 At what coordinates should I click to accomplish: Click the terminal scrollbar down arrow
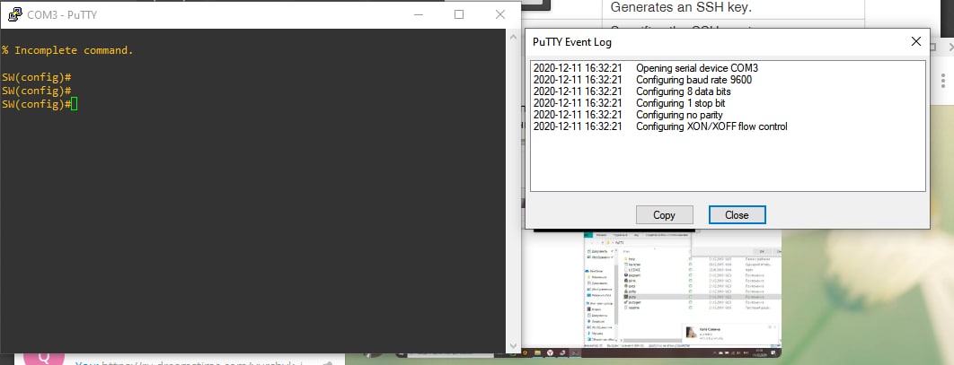point(513,346)
